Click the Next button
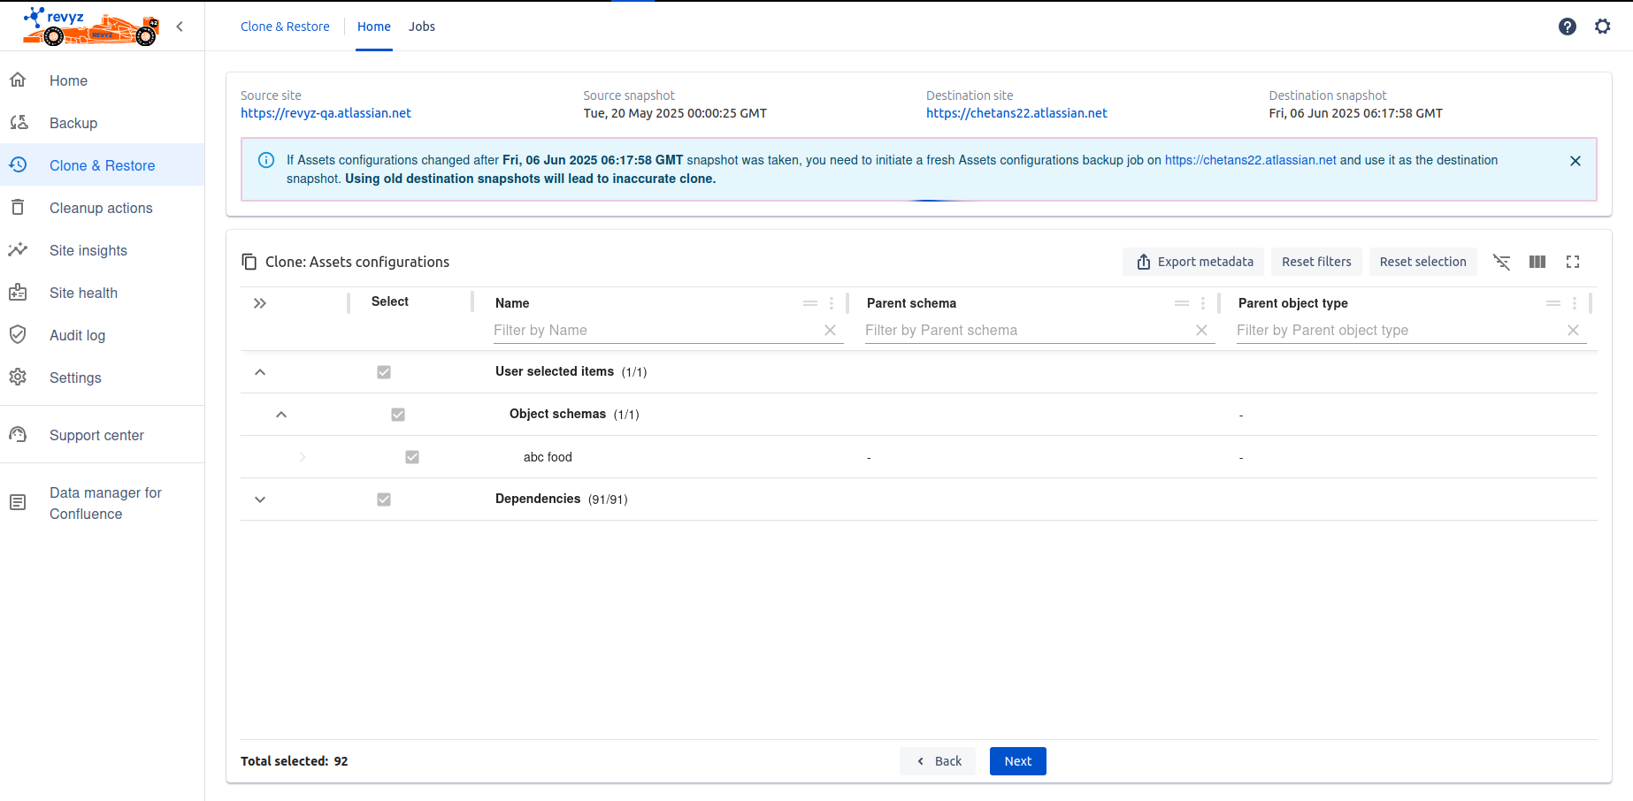Screen dimensions: 1633x801 1017,761
